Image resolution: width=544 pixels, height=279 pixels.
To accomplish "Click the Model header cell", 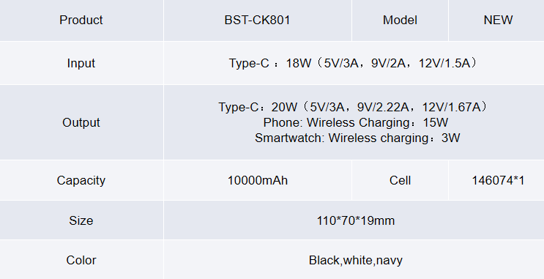I will click(x=400, y=20).
